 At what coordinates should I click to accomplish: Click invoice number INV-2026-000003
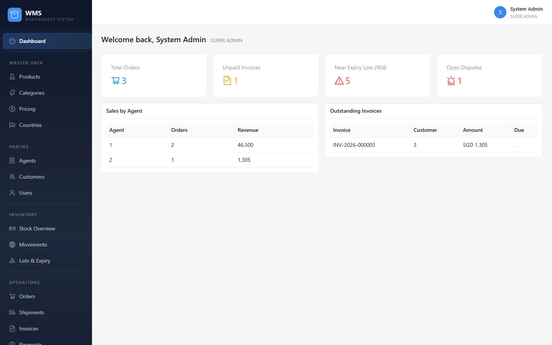click(354, 145)
